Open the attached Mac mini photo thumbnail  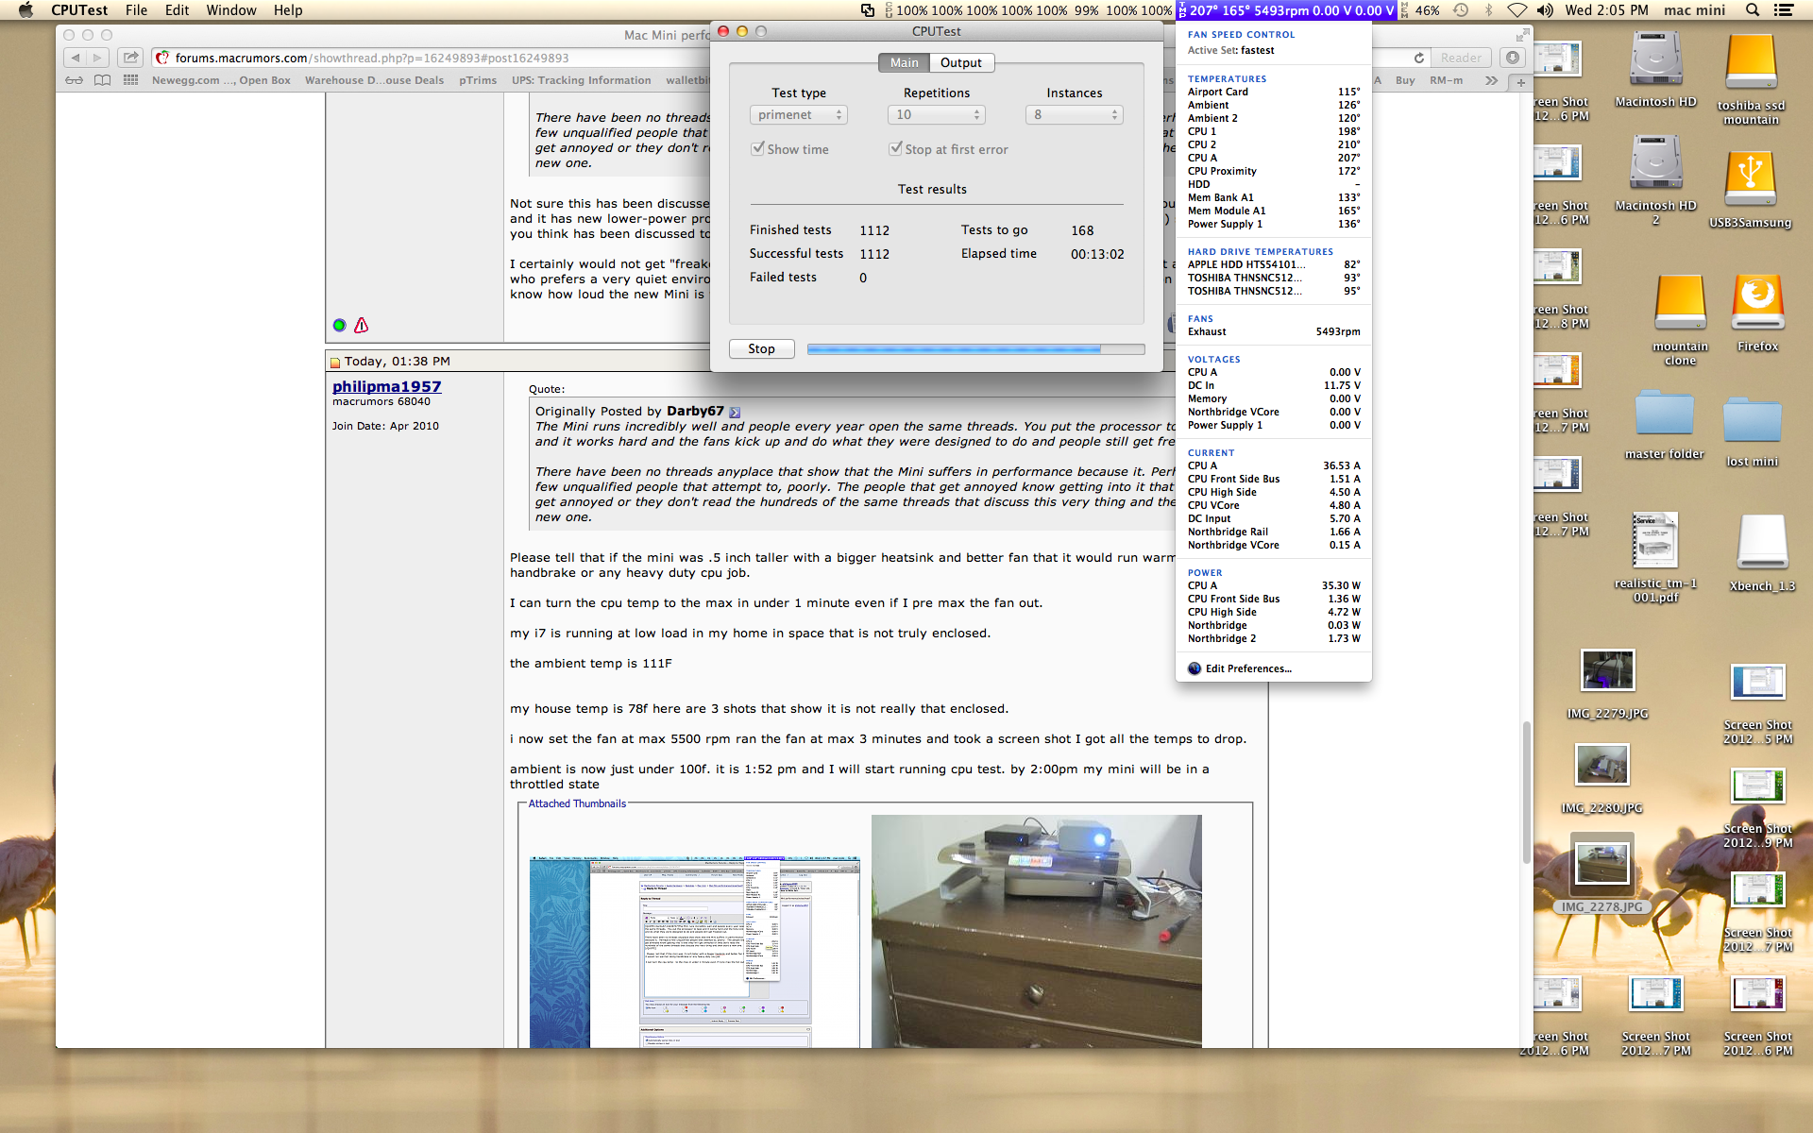point(1036,931)
